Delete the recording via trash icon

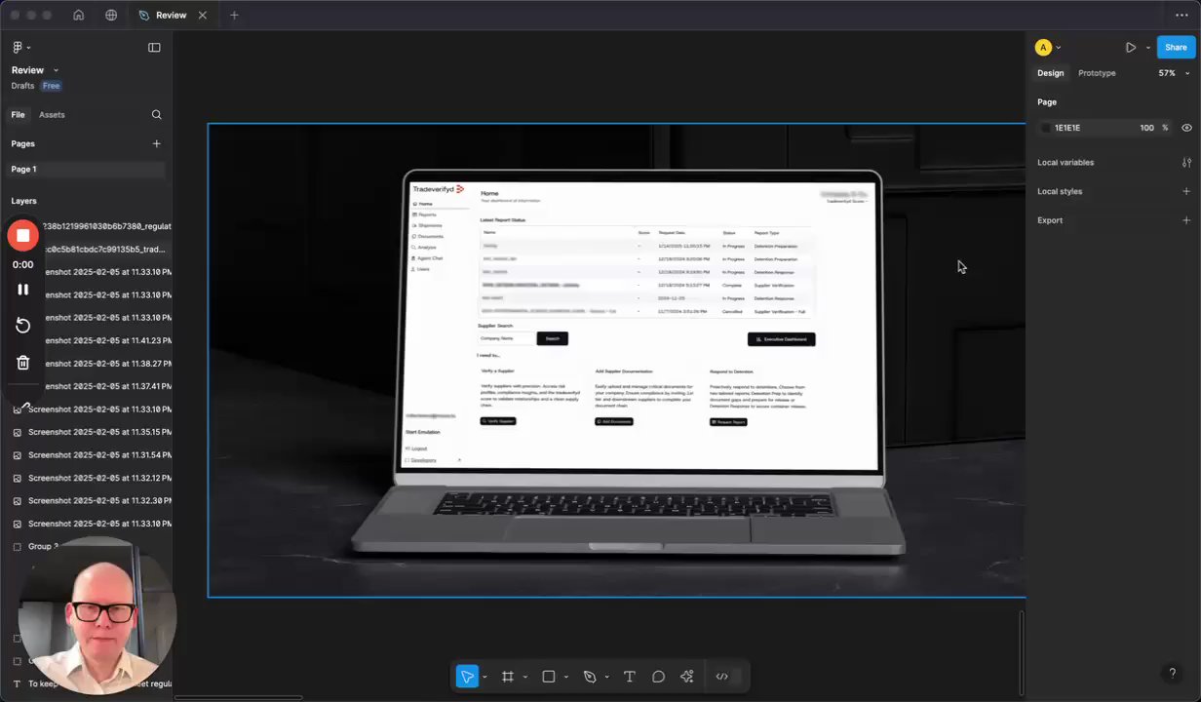[23, 363]
